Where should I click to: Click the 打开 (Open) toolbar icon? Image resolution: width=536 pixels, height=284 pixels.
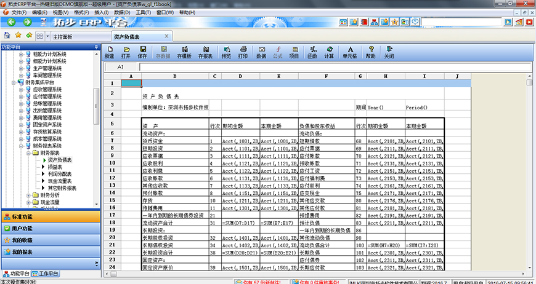pyautogui.click(x=126, y=52)
